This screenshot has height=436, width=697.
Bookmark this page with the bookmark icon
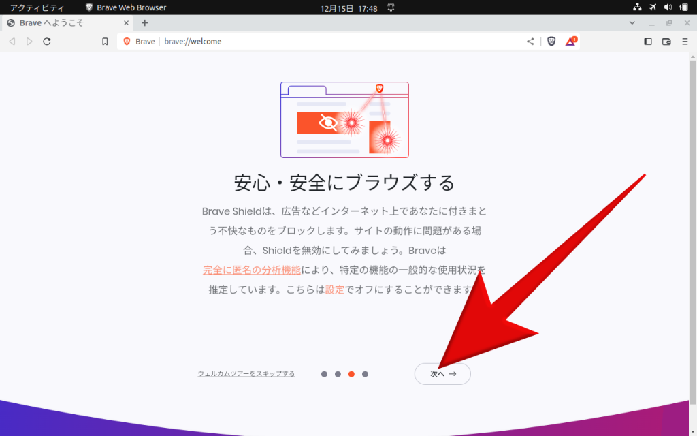pyautogui.click(x=105, y=42)
